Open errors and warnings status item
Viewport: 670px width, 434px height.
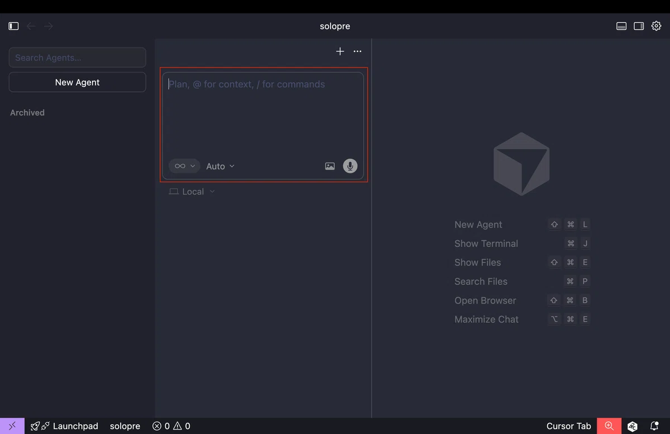click(x=171, y=426)
